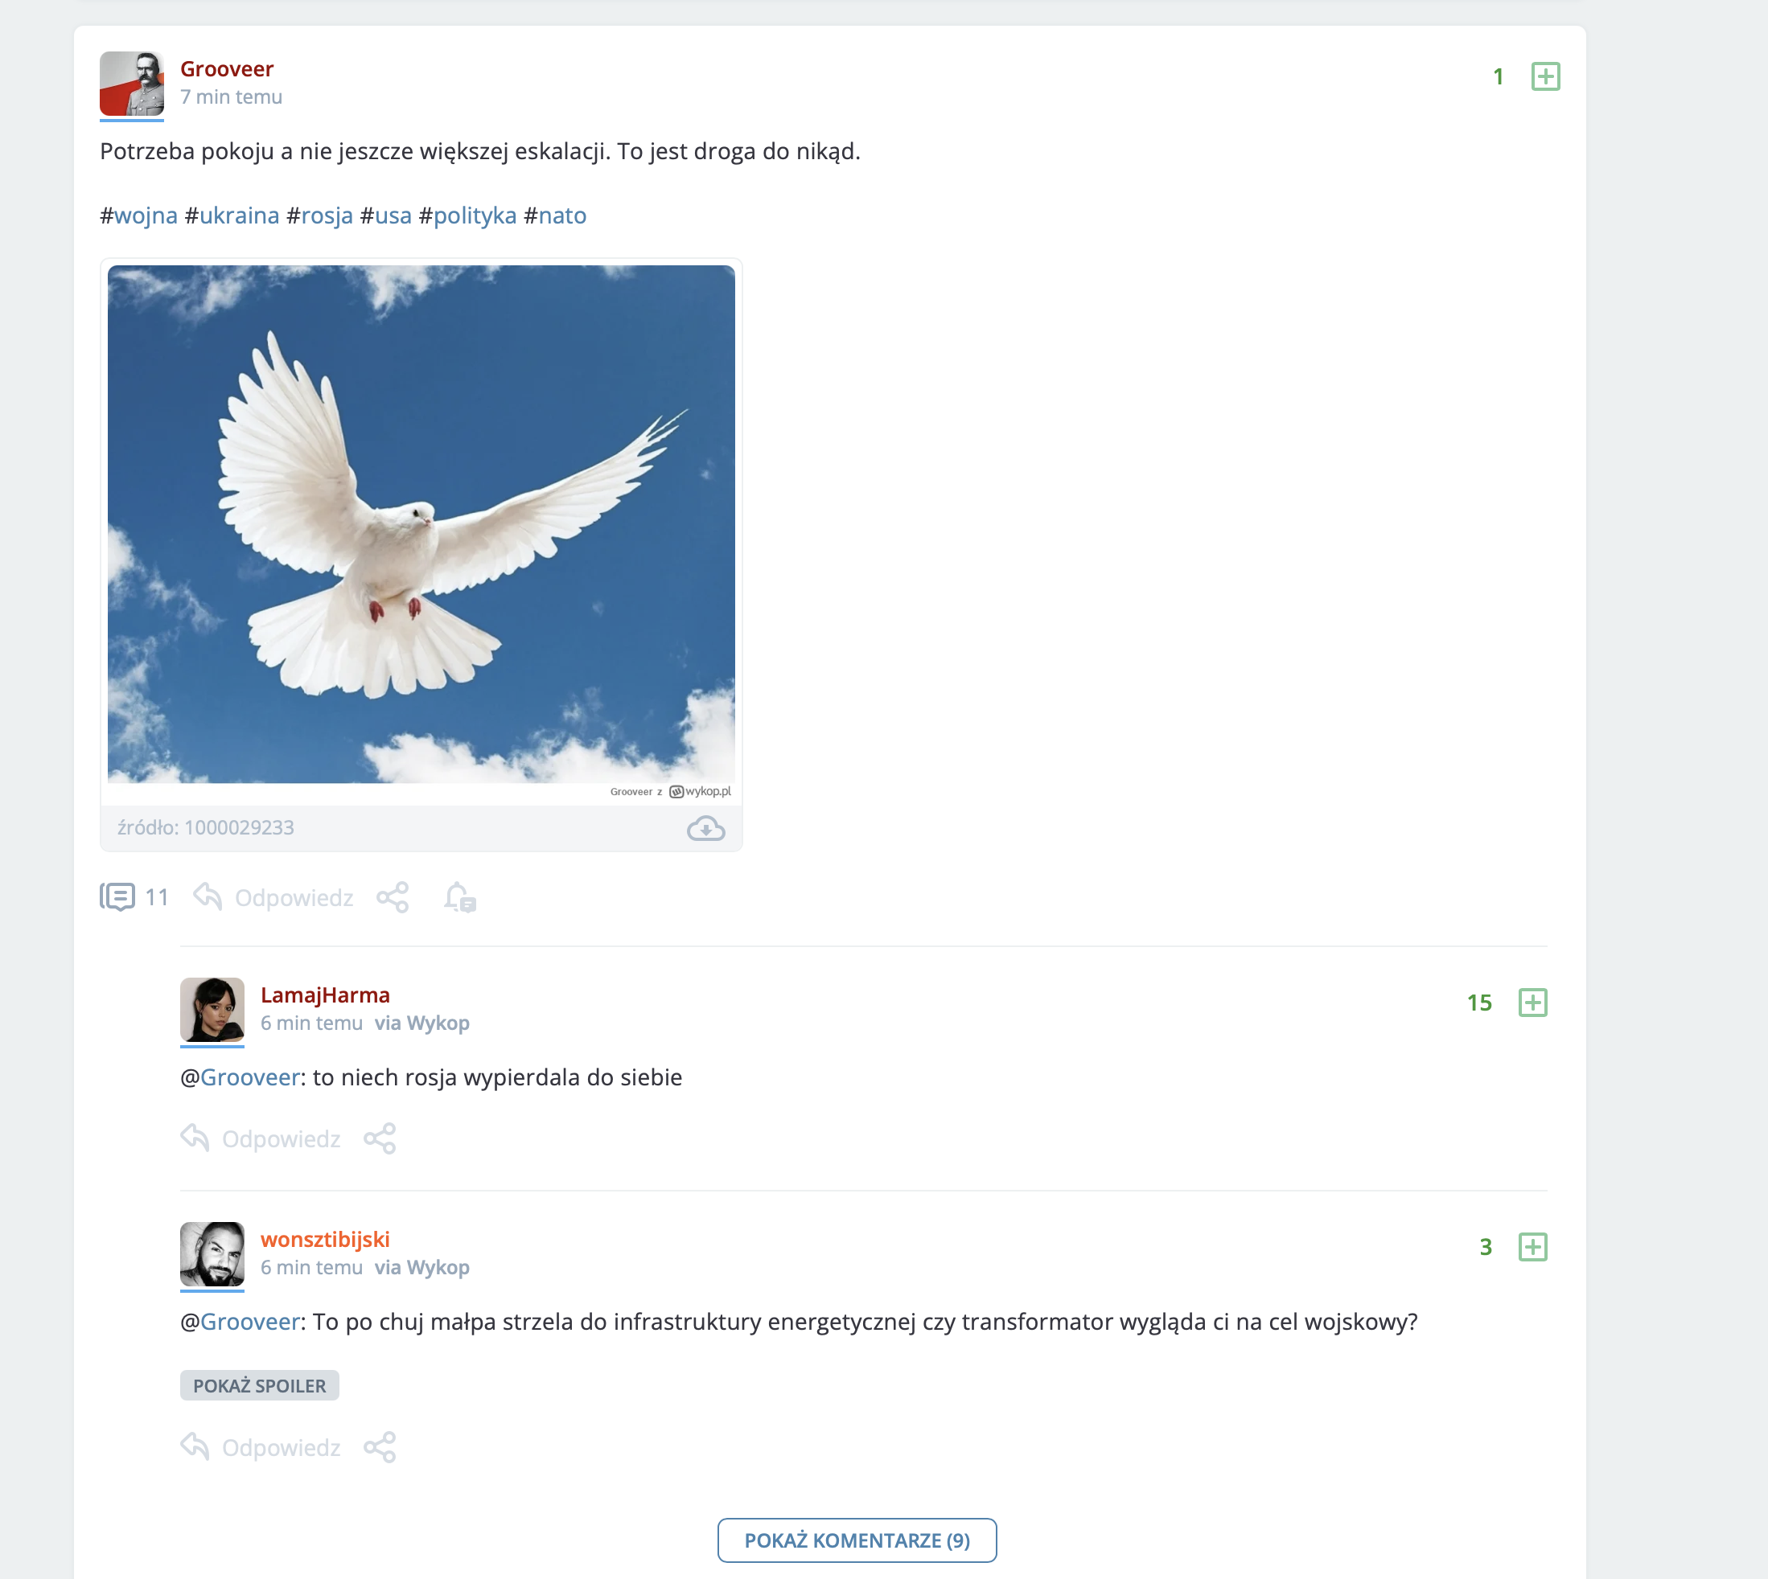This screenshot has width=1768, height=1579.
Task: Upvote LamajHarma's comment with the plus icon
Action: click(x=1532, y=1002)
